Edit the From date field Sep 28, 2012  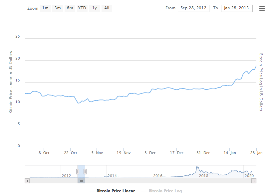coord(193,8)
